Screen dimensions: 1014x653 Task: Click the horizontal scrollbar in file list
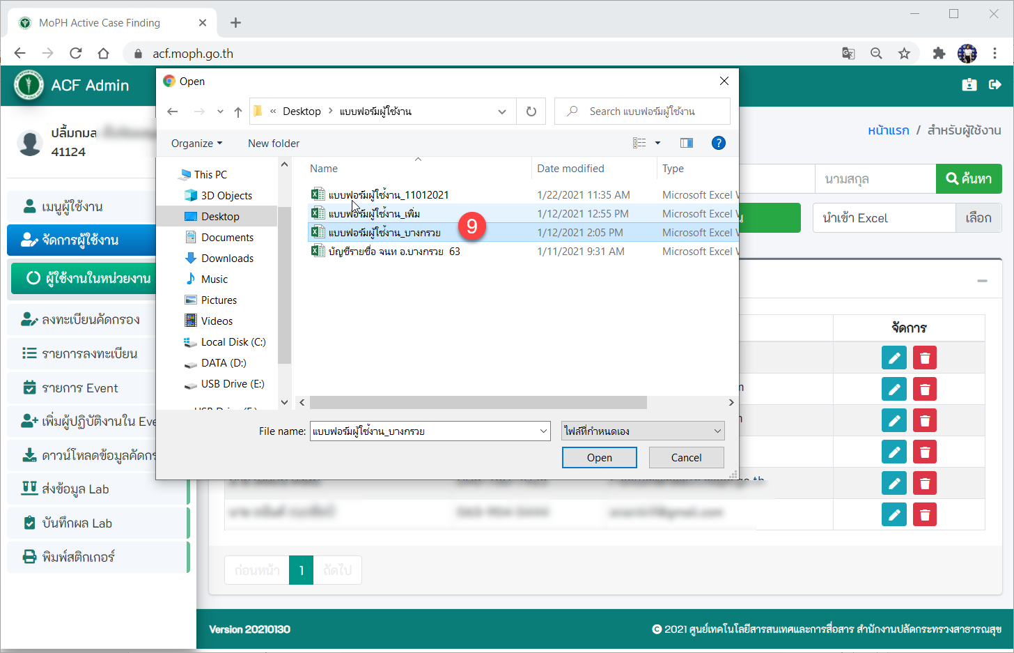click(x=478, y=403)
